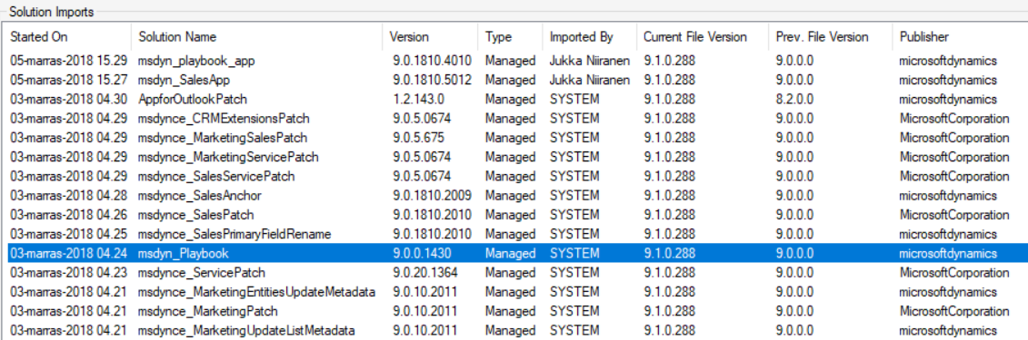Select msdynce_MarketingUpdateListMetadata solution name
The height and width of the screenshot is (340, 1028).
click(247, 330)
